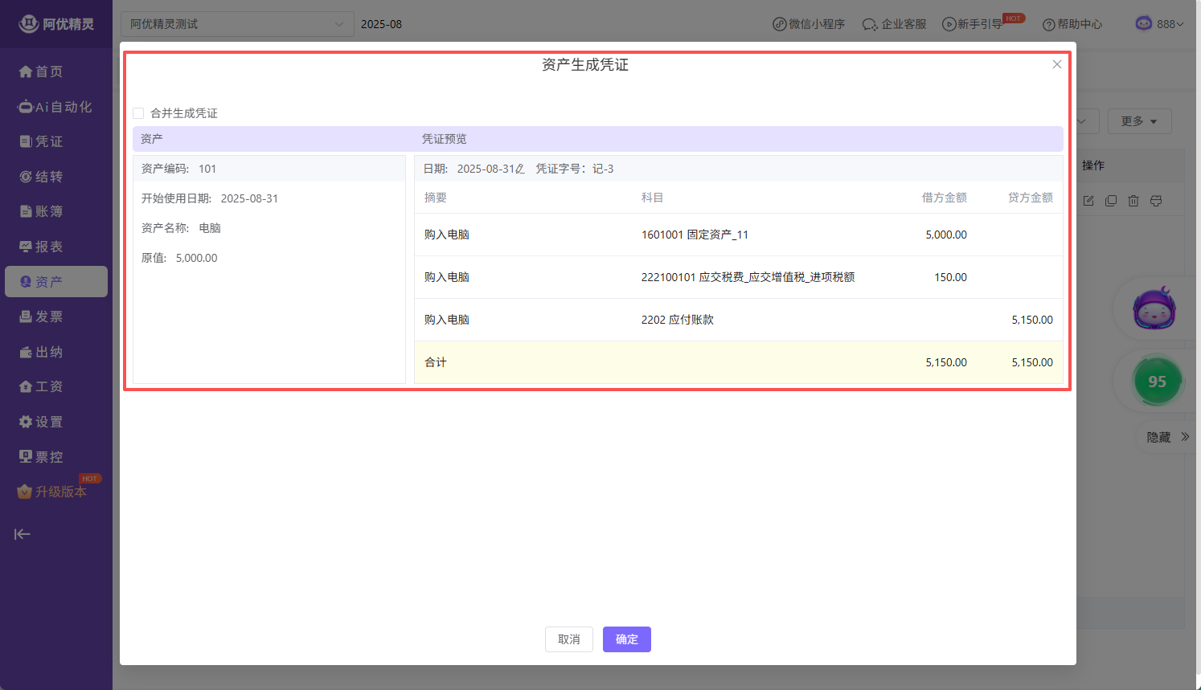Expand the 888 user account menu
The image size is (1201, 690).
[1159, 24]
